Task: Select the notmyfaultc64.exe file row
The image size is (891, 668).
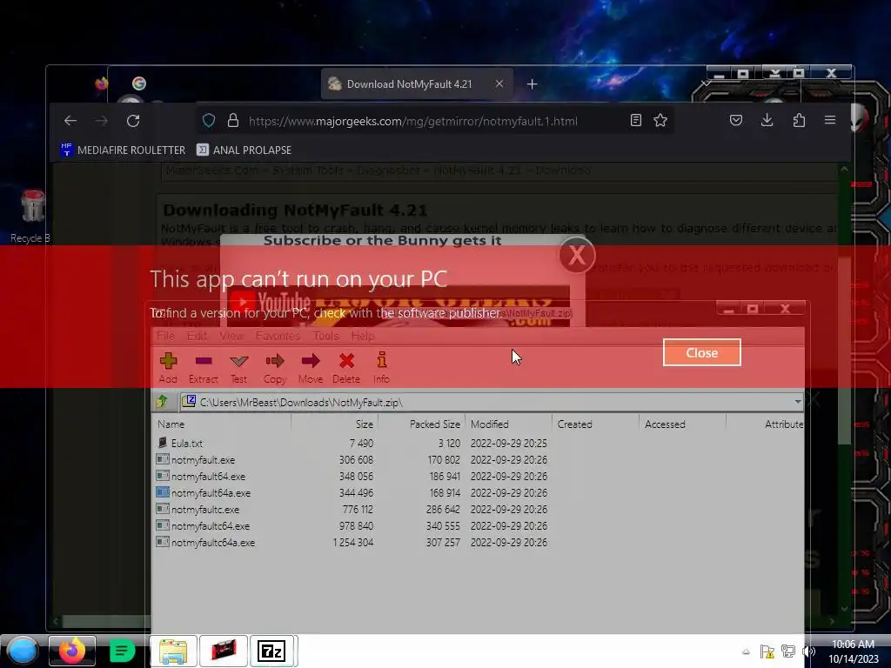Action: [x=352, y=525]
